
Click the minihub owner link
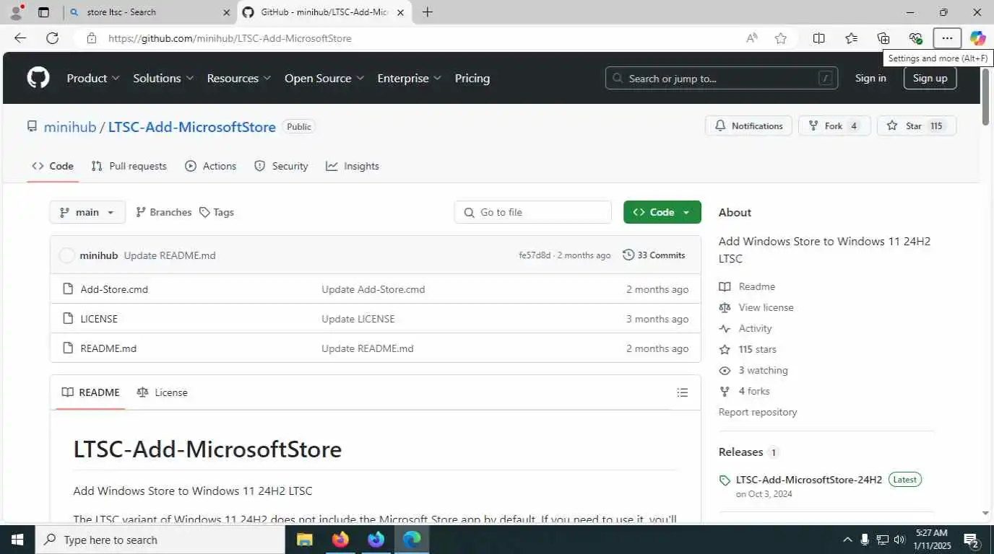(x=70, y=127)
